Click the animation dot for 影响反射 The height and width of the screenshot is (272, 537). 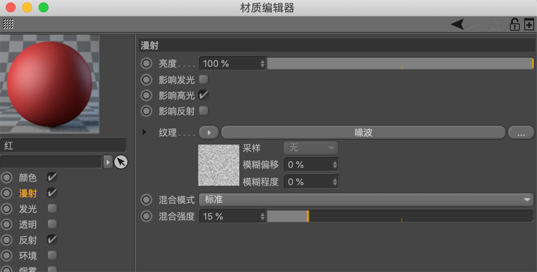146,111
